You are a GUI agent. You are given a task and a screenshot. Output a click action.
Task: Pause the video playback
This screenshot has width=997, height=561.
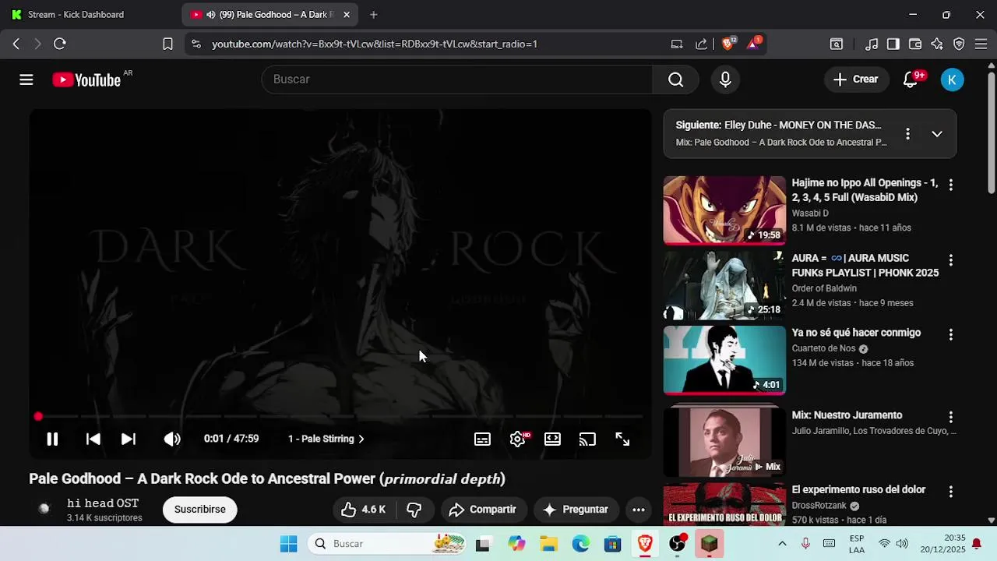[52, 439]
